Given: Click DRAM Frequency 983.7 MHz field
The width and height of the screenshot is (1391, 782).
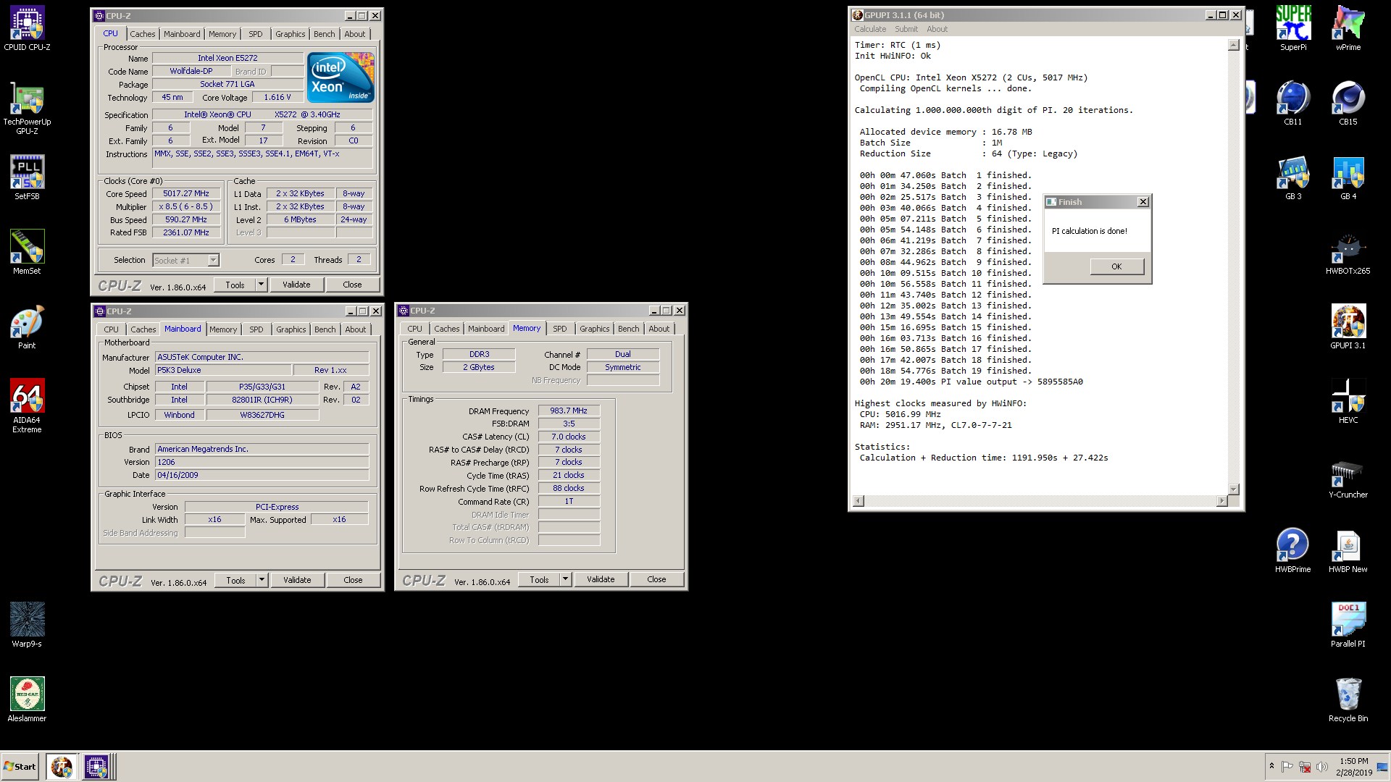Looking at the screenshot, I should pos(569,411).
